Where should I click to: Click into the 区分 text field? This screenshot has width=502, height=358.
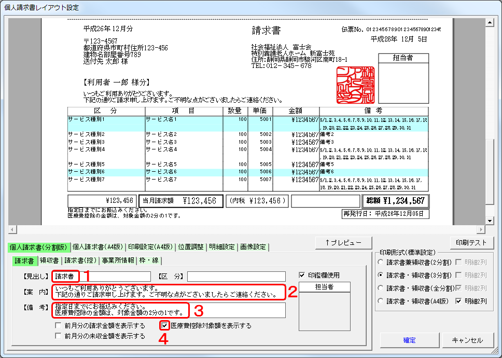point(236,277)
